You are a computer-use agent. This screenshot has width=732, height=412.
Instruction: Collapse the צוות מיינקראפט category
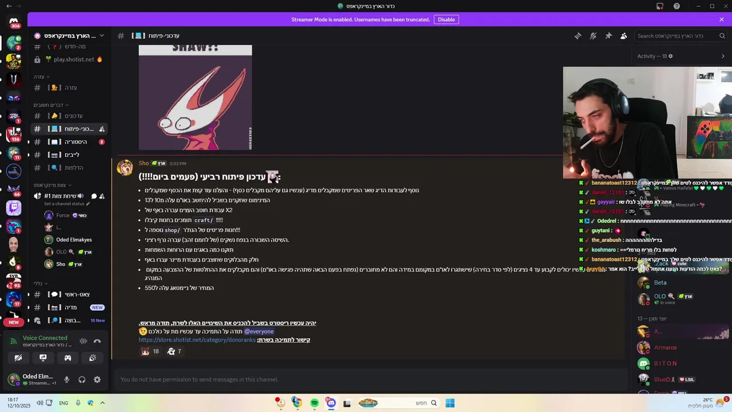click(x=52, y=185)
